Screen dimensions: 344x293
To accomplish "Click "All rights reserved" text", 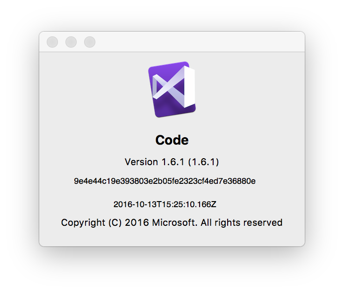I will point(242,223).
